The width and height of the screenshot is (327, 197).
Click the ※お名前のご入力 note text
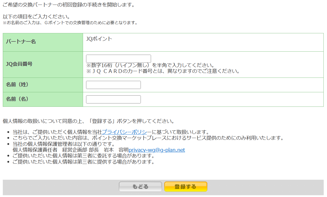click(x=70, y=23)
